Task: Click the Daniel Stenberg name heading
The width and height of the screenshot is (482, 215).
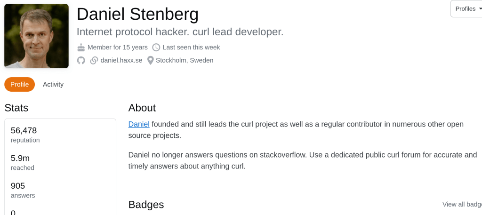Action: [x=137, y=14]
